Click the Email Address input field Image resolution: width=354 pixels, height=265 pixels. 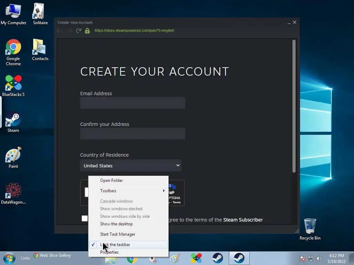click(x=133, y=103)
